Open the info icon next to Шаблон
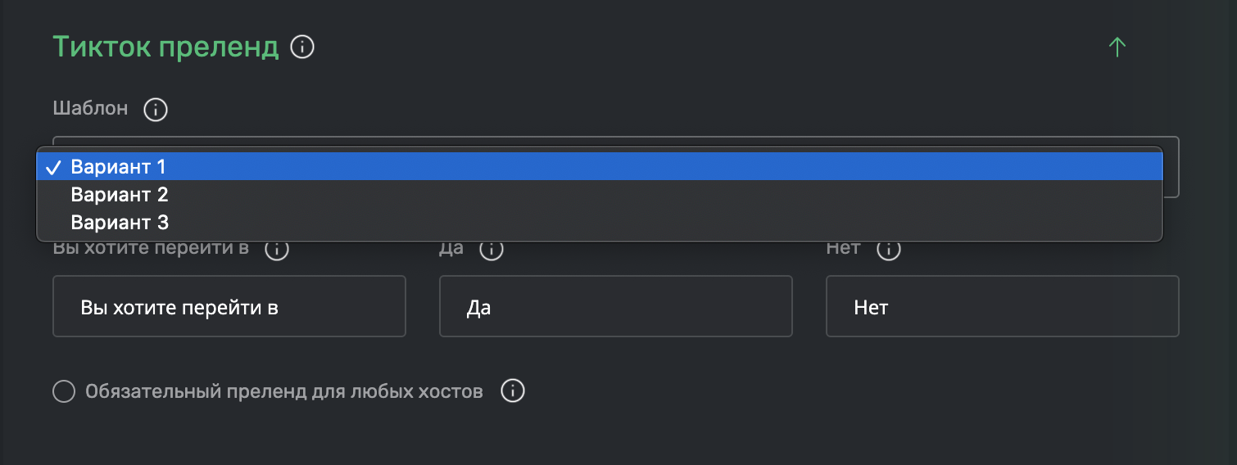Viewport: 1237px width, 465px height. point(156,109)
